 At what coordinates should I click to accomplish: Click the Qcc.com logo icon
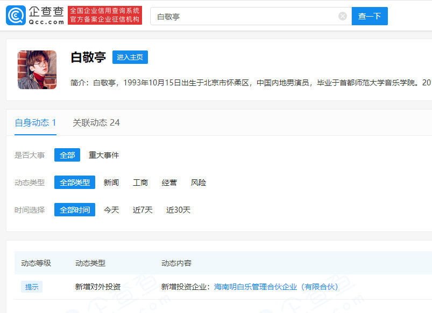[x=16, y=16]
